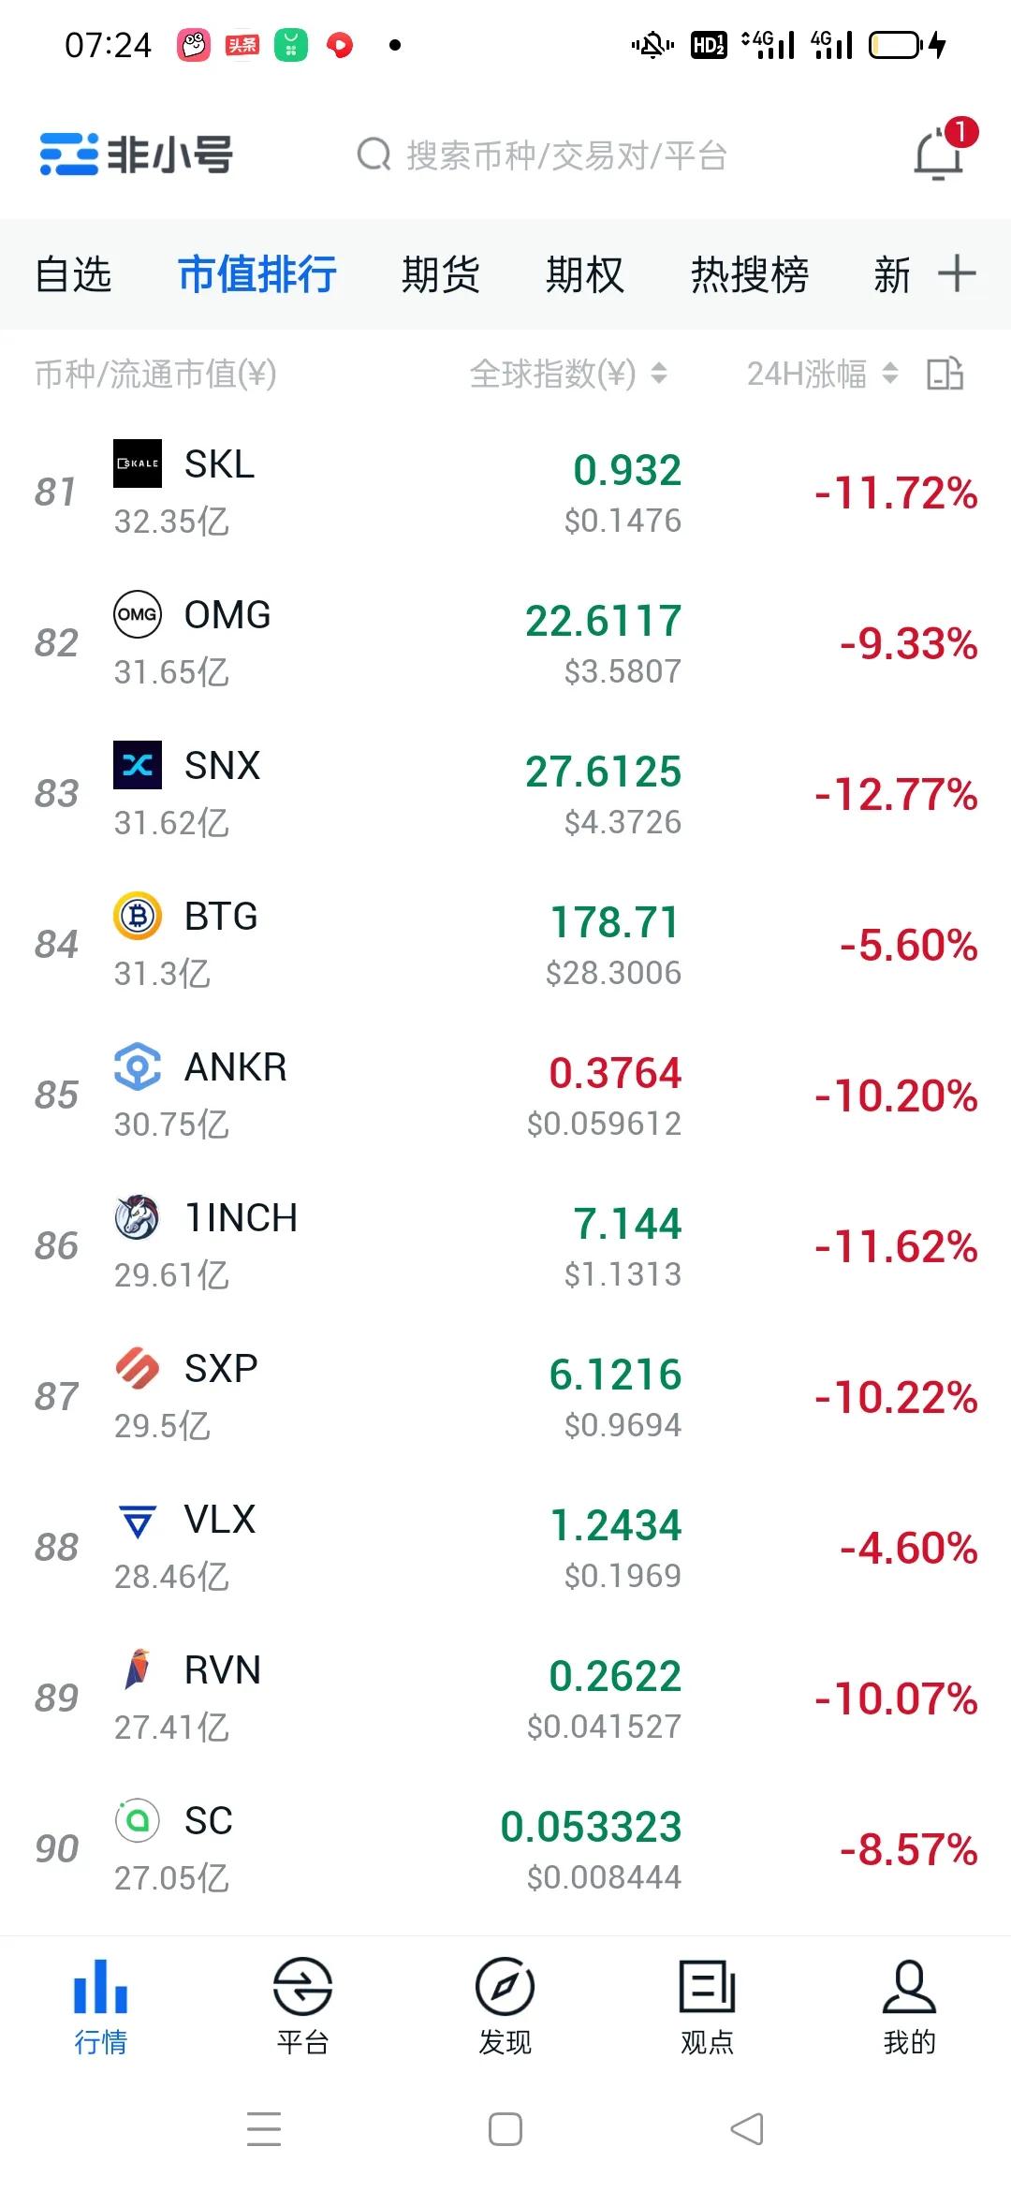This screenshot has height=2191, width=1011.
Task: Toggle sort by 24H涨幅 column
Action: tap(821, 374)
